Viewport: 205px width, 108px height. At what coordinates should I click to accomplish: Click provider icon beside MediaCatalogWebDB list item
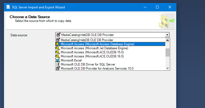point(58,40)
